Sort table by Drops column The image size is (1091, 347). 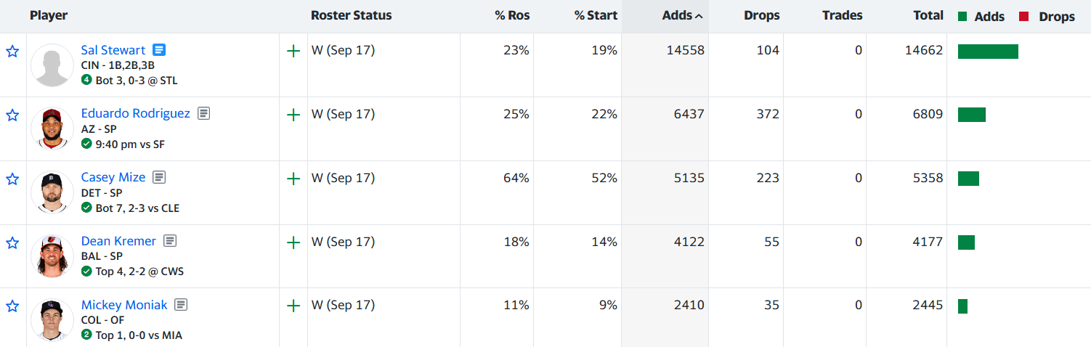[761, 15]
